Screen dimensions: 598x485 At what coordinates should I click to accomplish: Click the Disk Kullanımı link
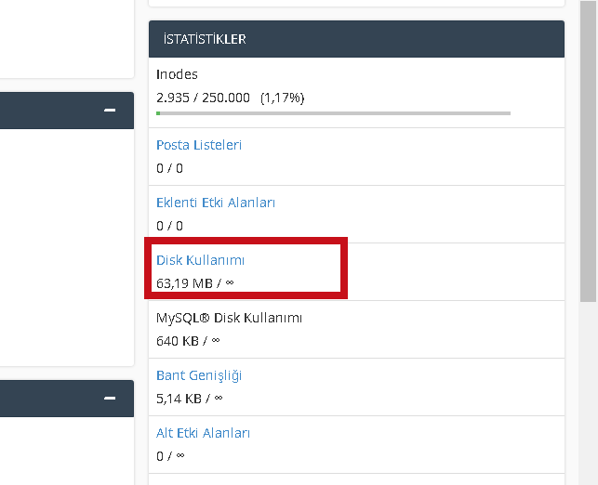pyautogui.click(x=200, y=260)
